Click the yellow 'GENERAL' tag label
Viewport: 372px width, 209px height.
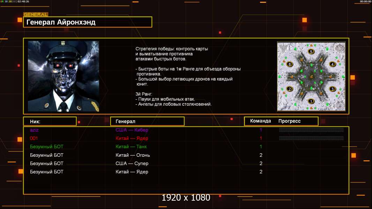(36, 14)
